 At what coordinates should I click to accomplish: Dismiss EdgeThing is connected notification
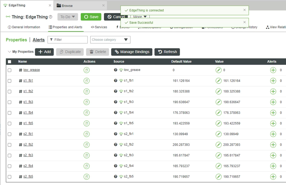(244, 10)
